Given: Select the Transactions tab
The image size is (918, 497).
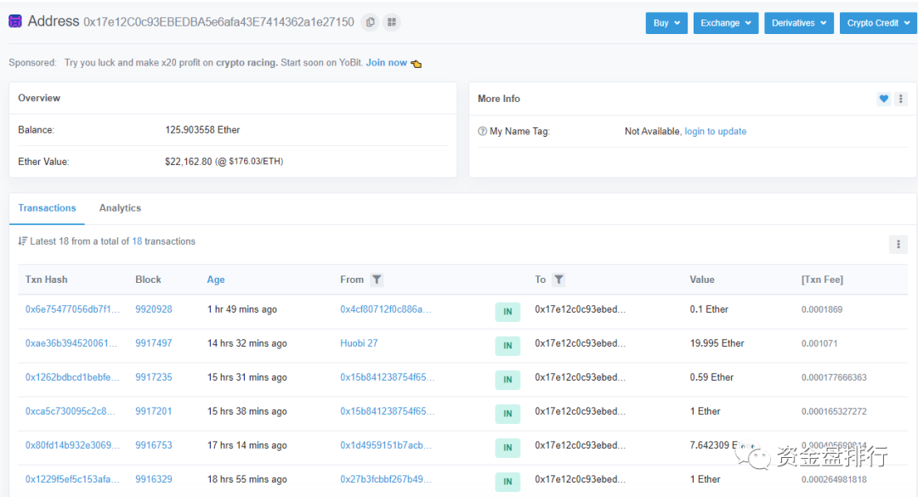Looking at the screenshot, I should click(47, 208).
